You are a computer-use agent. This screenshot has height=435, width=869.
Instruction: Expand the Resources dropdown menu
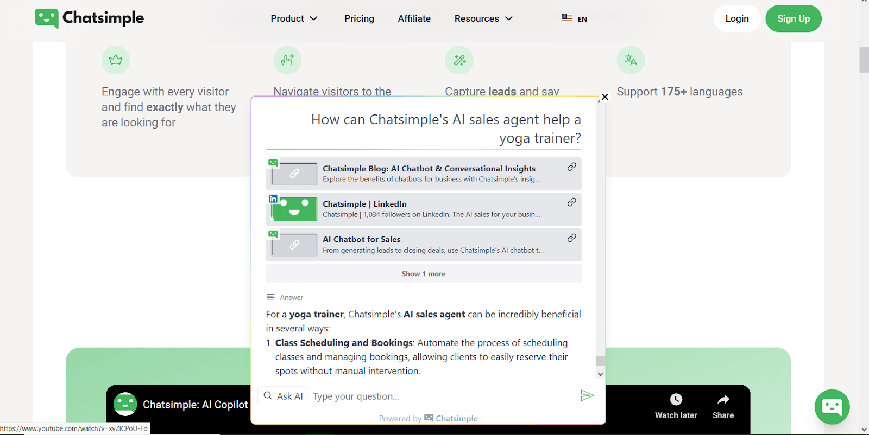[x=483, y=18]
